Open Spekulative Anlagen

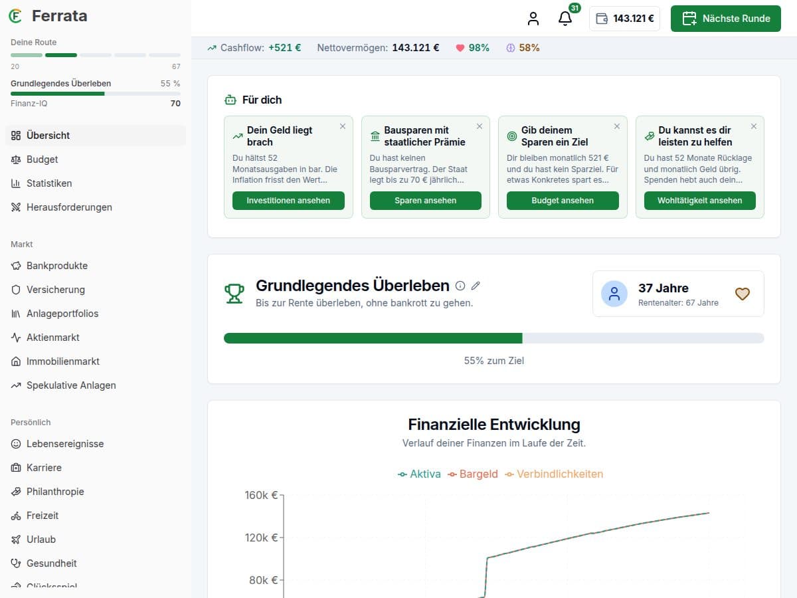[x=96, y=385]
